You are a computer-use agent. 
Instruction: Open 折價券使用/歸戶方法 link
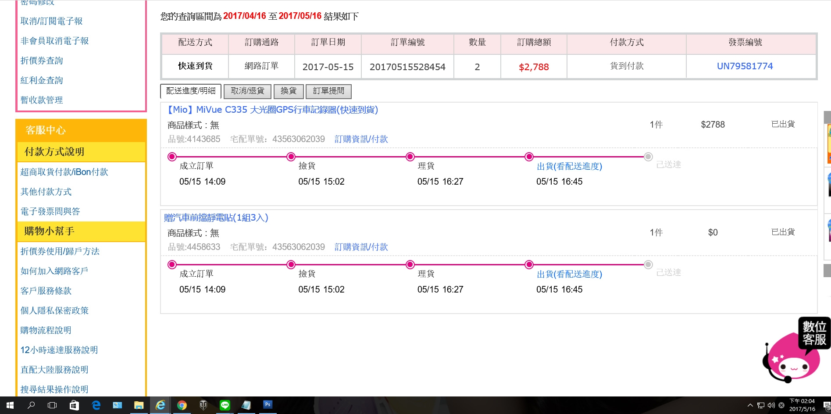[x=60, y=251]
